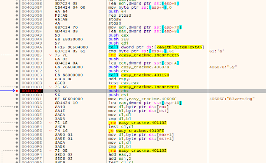Select opcode bytes E8 88000000
This screenshot has width=266, height=163.
click(x=69, y=75)
